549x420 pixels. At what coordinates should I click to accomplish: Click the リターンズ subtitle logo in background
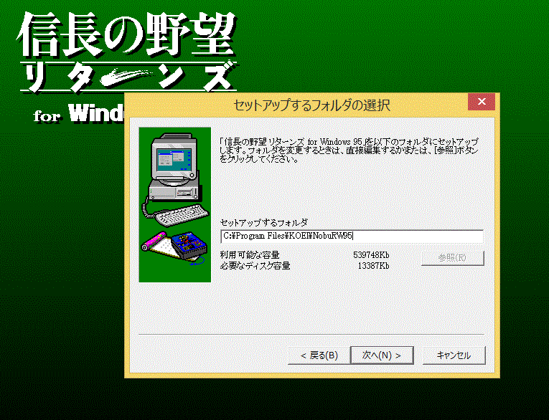(x=128, y=77)
